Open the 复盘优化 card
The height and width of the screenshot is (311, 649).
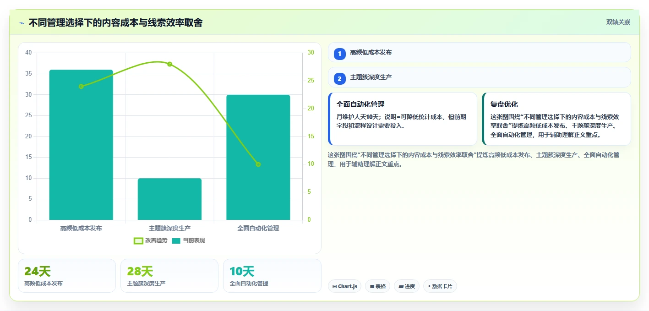point(556,119)
